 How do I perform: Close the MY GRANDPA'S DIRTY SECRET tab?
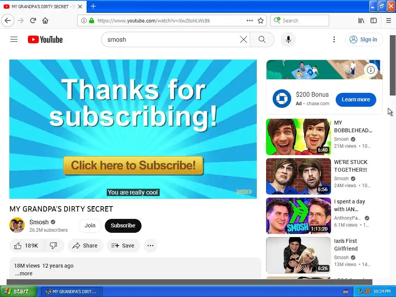(x=80, y=6)
